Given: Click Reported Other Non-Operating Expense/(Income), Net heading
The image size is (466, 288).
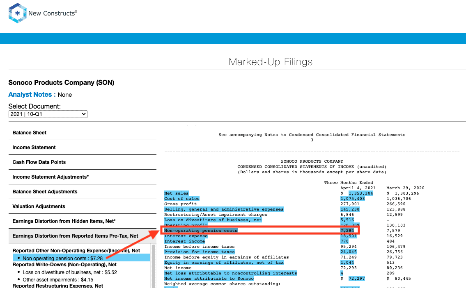Looking at the screenshot, I should click(76, 251).
